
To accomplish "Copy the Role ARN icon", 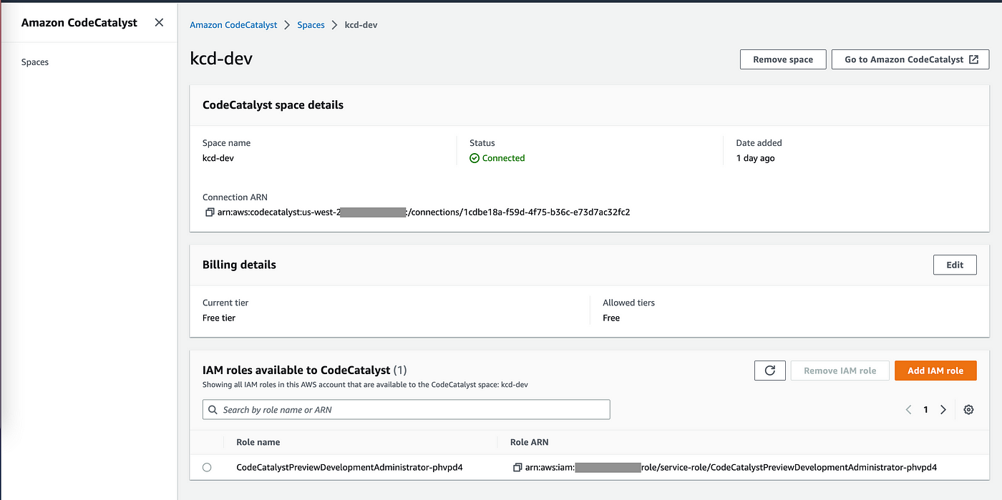I will [x=517, y=467].
